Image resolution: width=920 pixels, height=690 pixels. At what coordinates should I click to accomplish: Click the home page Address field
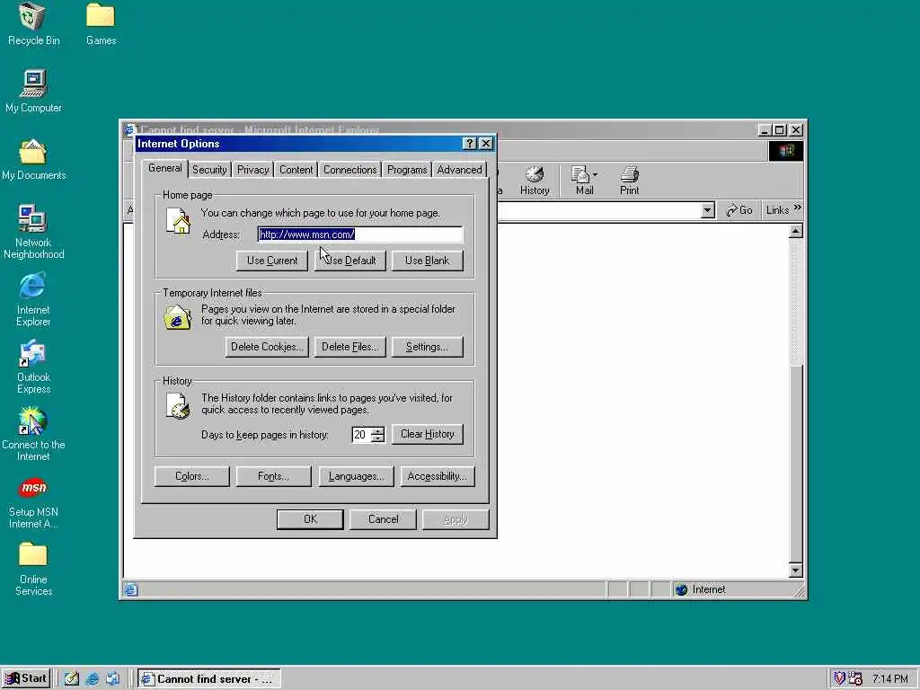(x=360, y=234)
